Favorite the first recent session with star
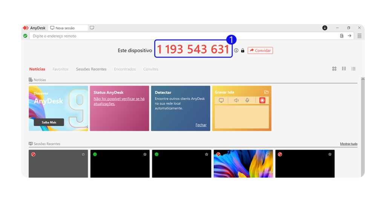386x202 pixels. 83,154
